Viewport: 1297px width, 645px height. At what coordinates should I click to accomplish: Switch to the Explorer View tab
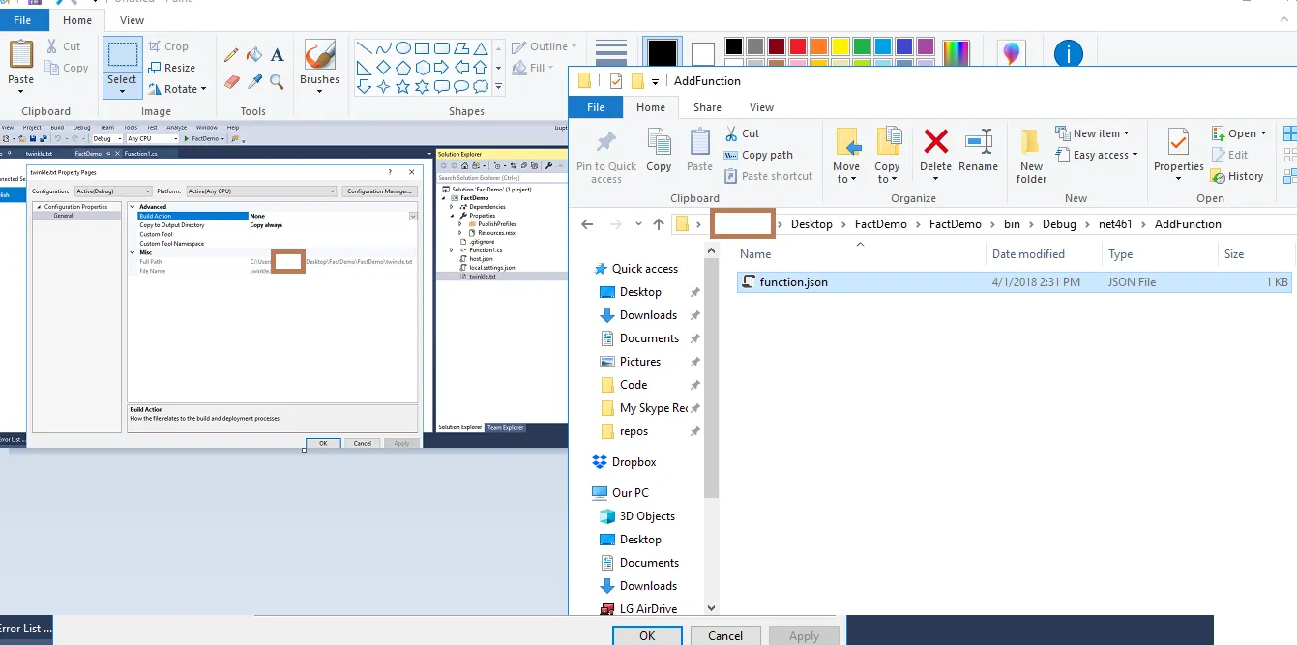[762, 107]
